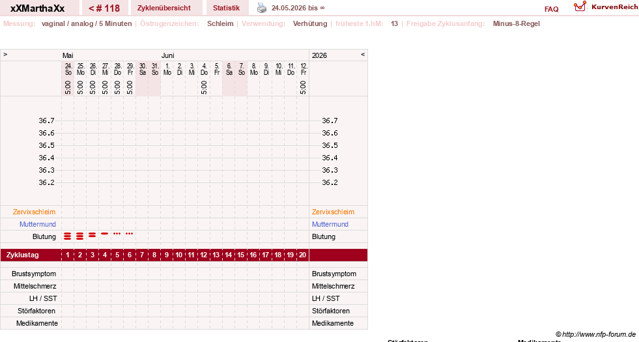Click date range '24.05.2026 bis ∞'
The height and width of the screenshot is (342, 639).
tap(298, 8)
